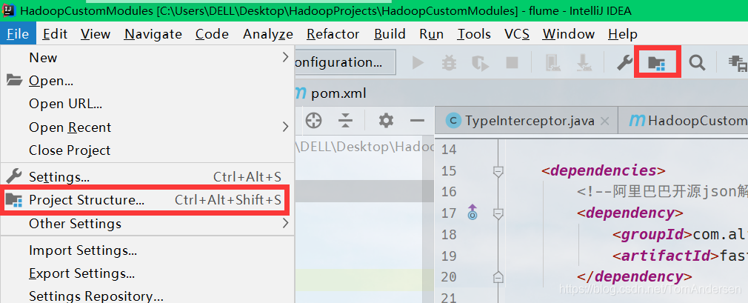Open Project Structure toolbar icon

[x=657, y=62]
